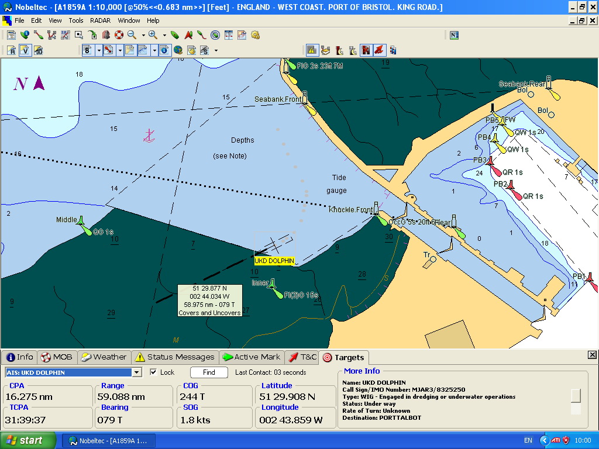Toggle the chart info i layer button

(164, 50)
